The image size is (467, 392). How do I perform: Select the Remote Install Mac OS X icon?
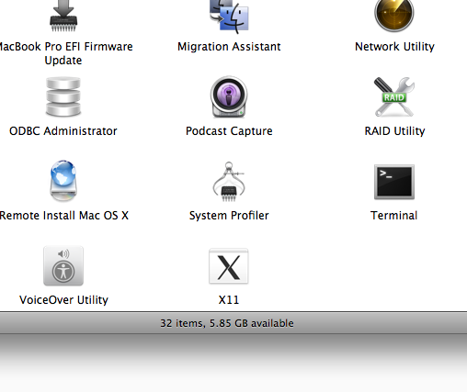(x=63, y=181)
